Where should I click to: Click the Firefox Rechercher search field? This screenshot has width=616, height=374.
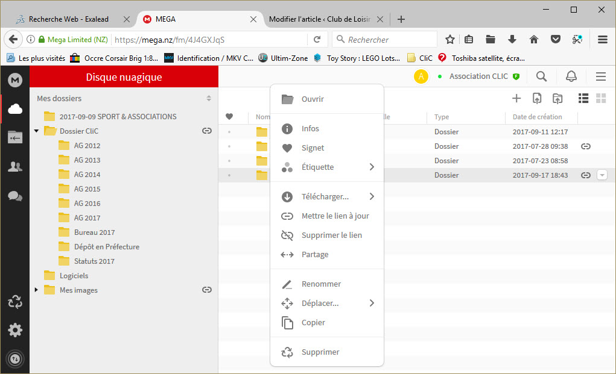click(x=385, y=39)
